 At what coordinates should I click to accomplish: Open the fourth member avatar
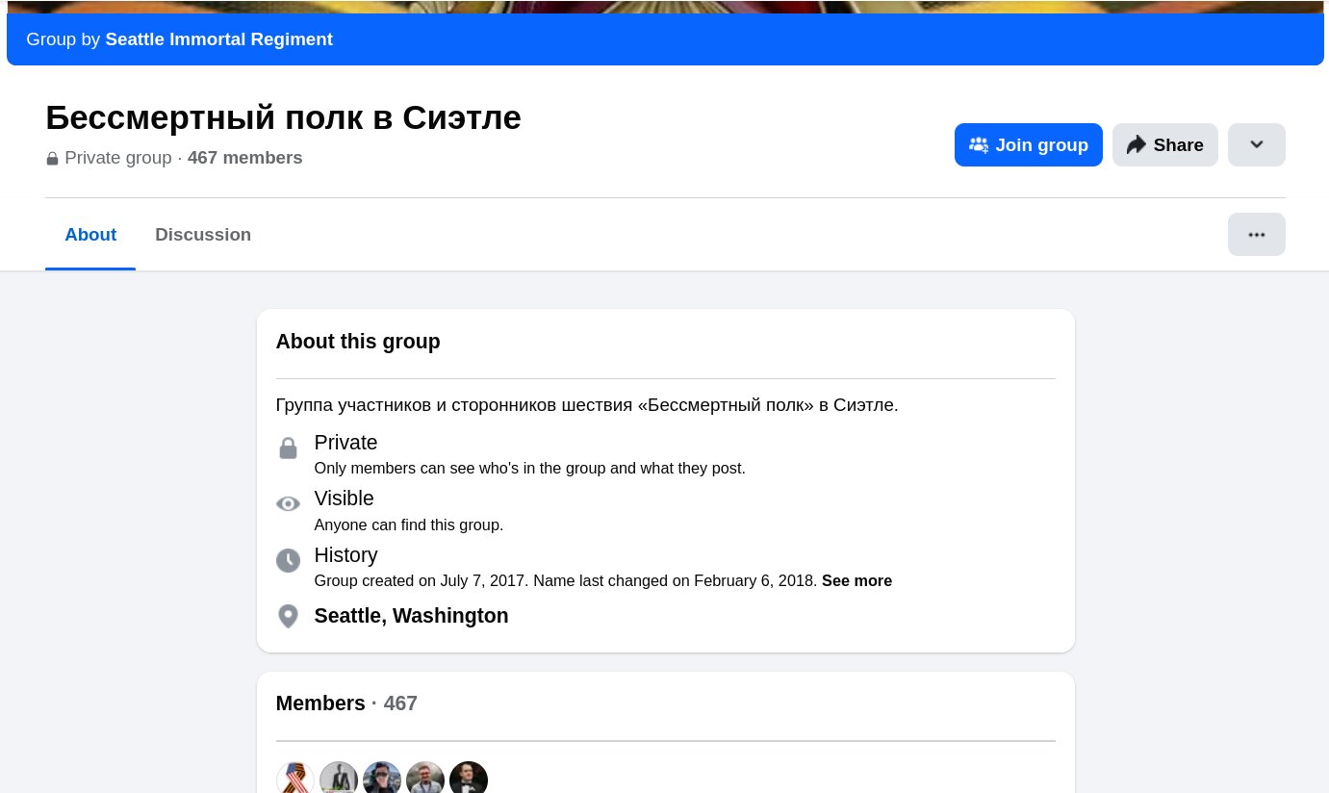[425, 779]
